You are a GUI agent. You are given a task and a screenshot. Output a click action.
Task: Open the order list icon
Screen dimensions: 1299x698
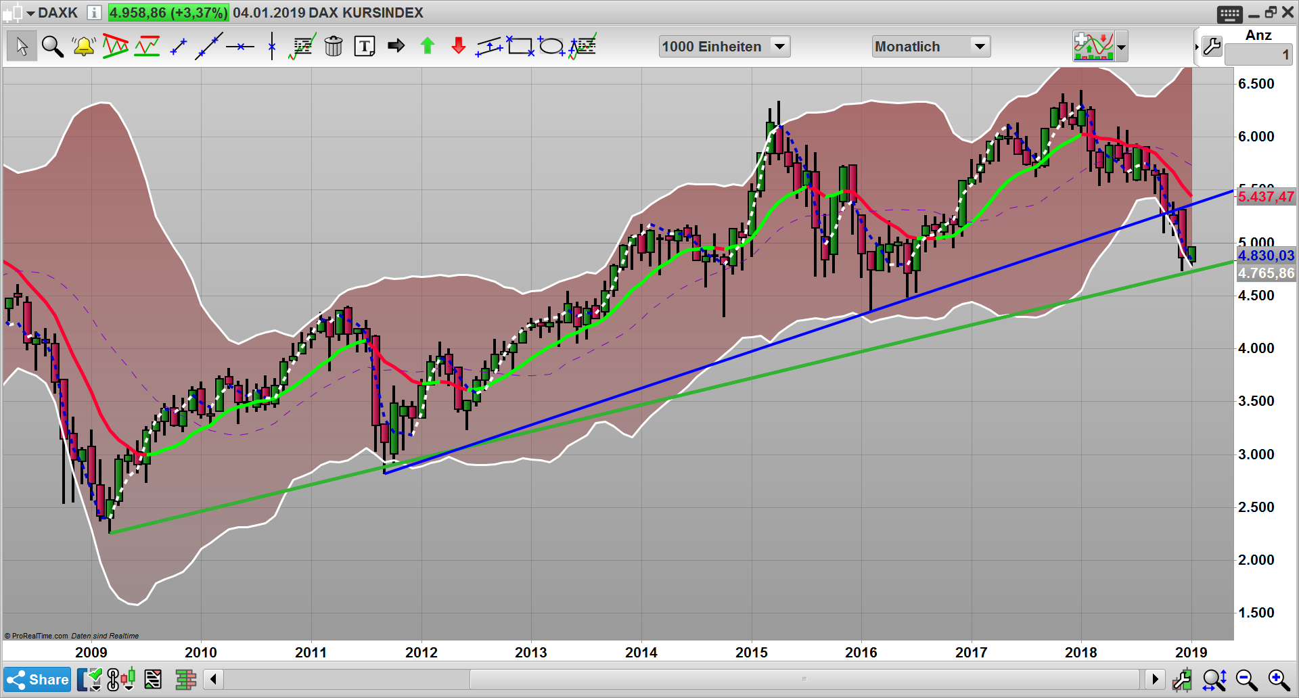pos(153,679)
